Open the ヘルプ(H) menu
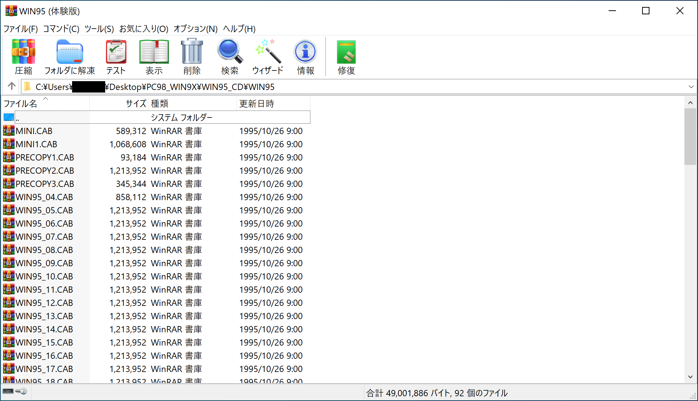The width and height of the screenshot is (698, 401). [x=239, y=29]
